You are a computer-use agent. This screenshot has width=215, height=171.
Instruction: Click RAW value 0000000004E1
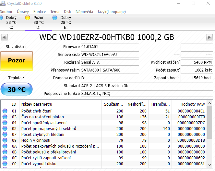click(x=191, y=111)
